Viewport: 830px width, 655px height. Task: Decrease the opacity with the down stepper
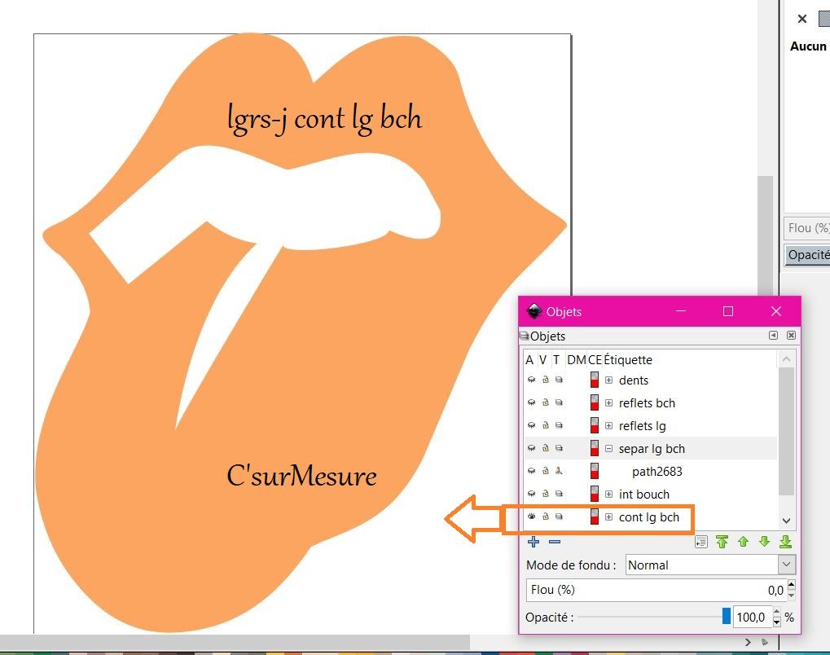point(776,622)
